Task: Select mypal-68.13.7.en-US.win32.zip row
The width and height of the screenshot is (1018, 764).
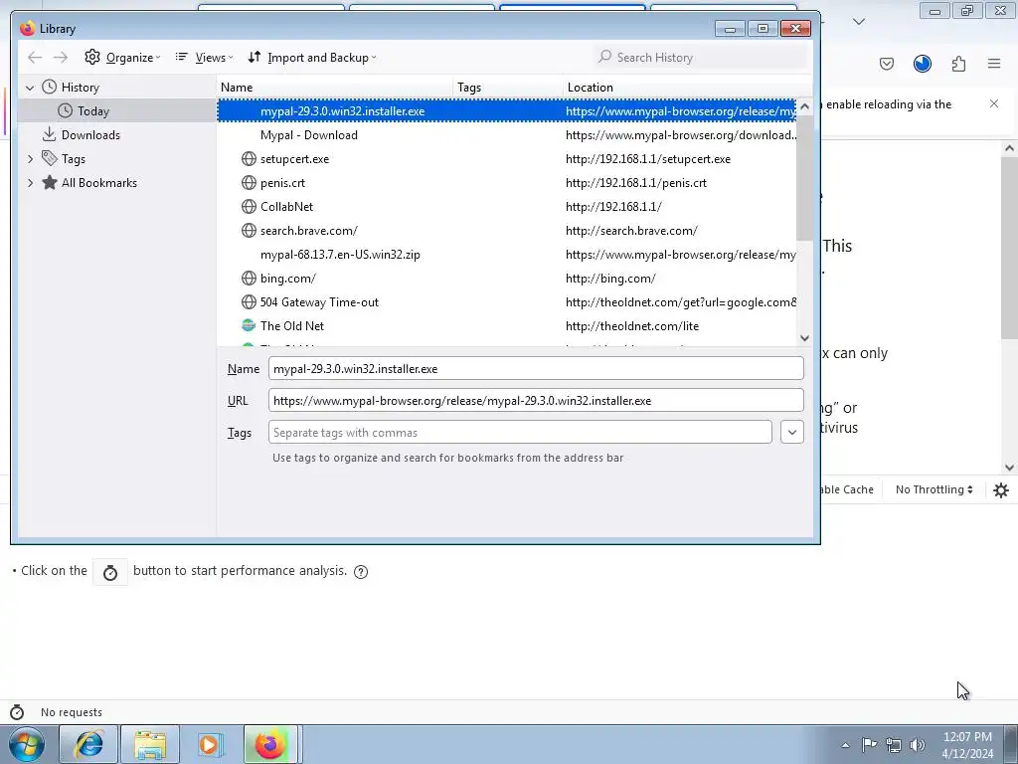Action: 506,255
